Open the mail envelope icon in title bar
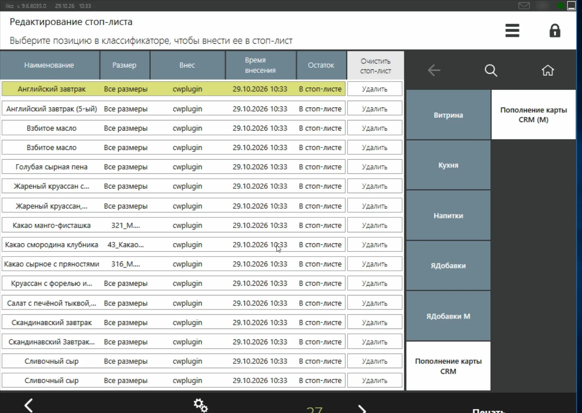The height and width of the screenshot is (413, 582). point(524,6)
